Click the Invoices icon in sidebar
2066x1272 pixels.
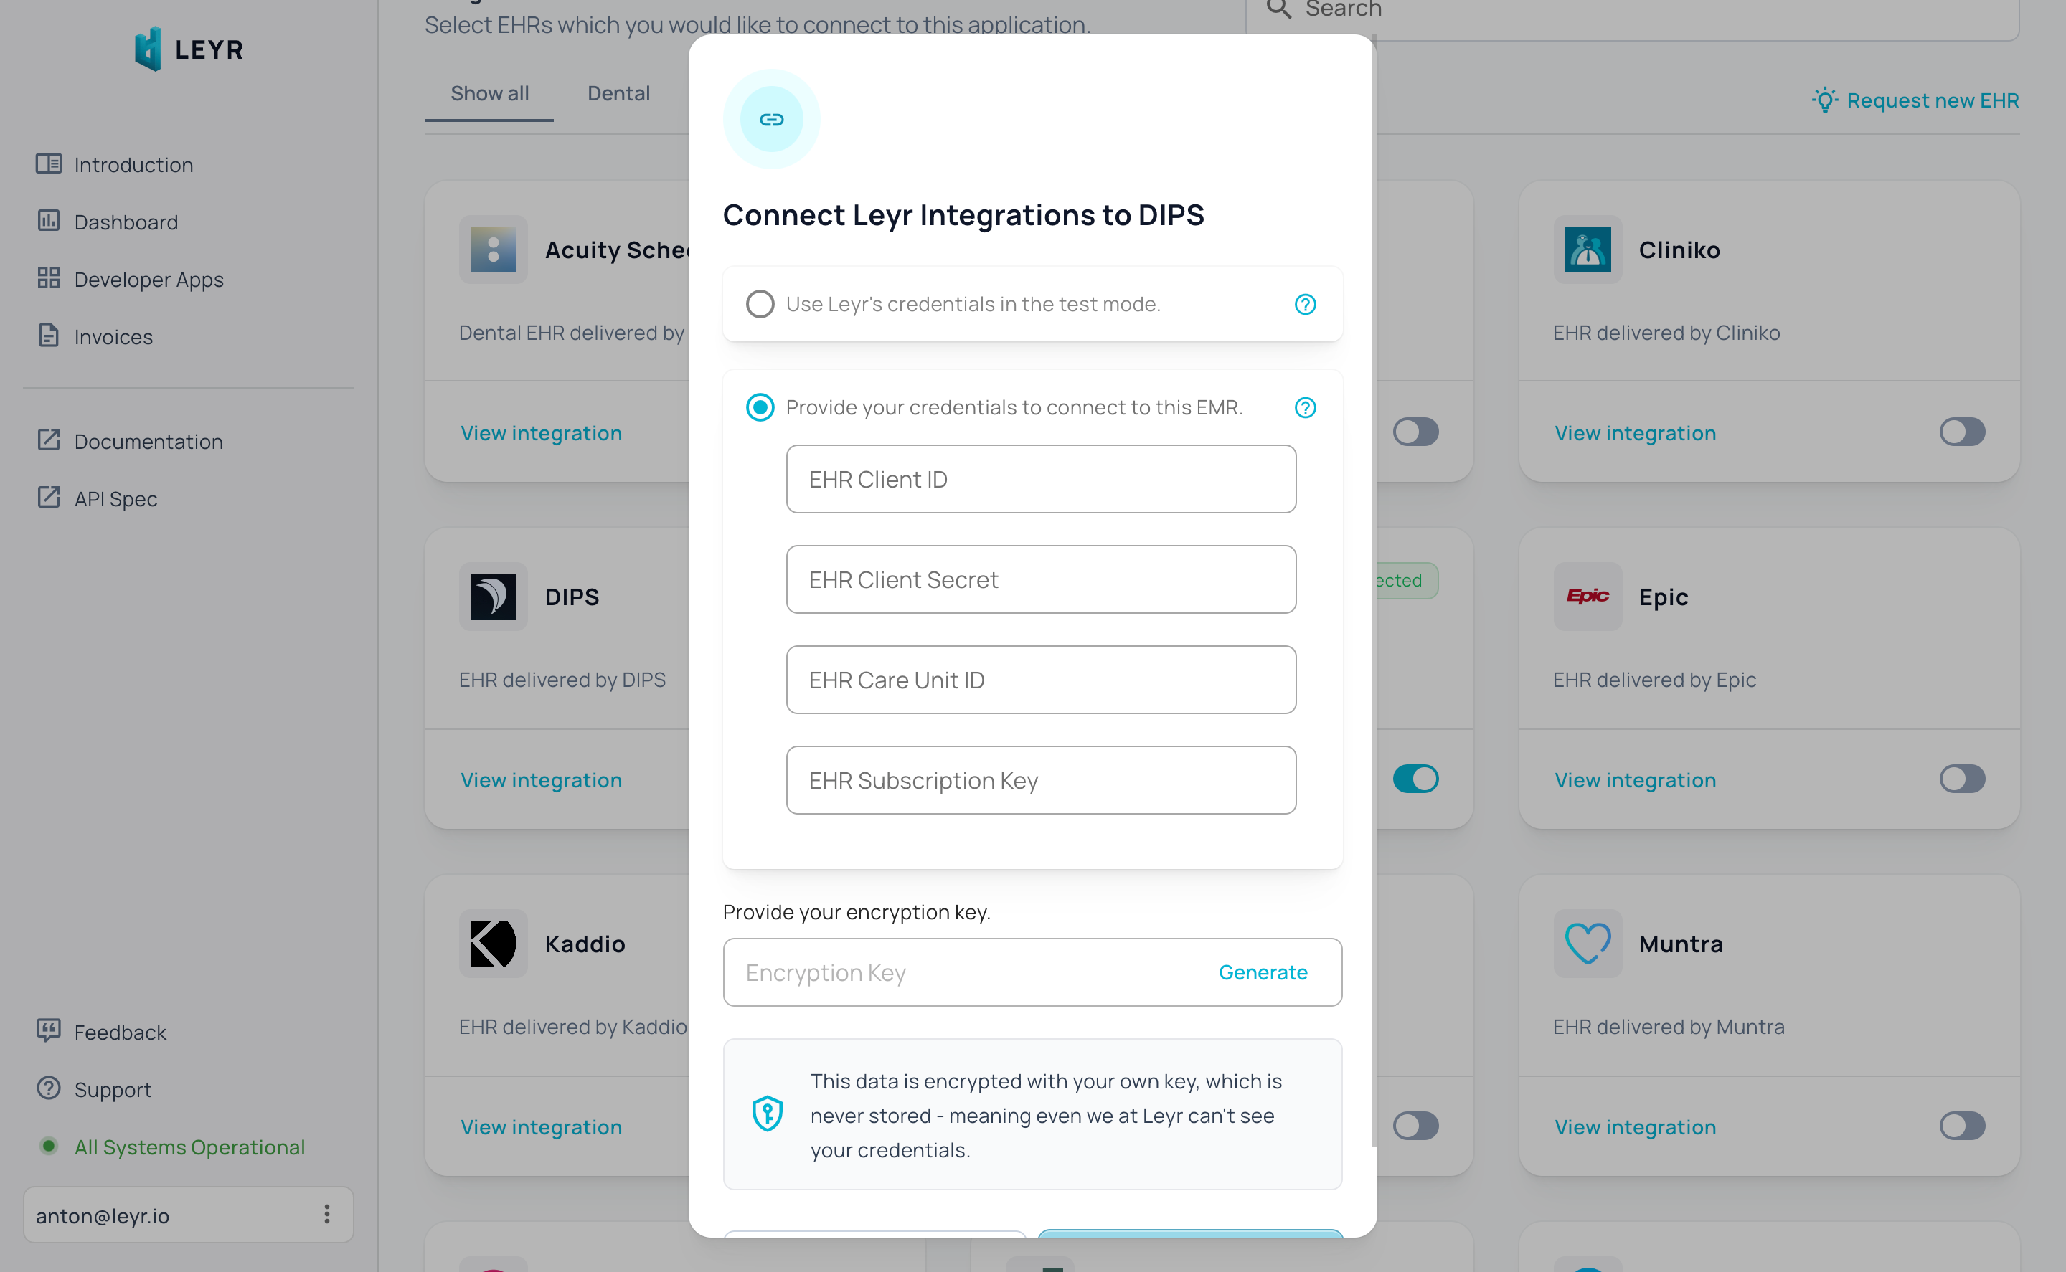[47, 335]
